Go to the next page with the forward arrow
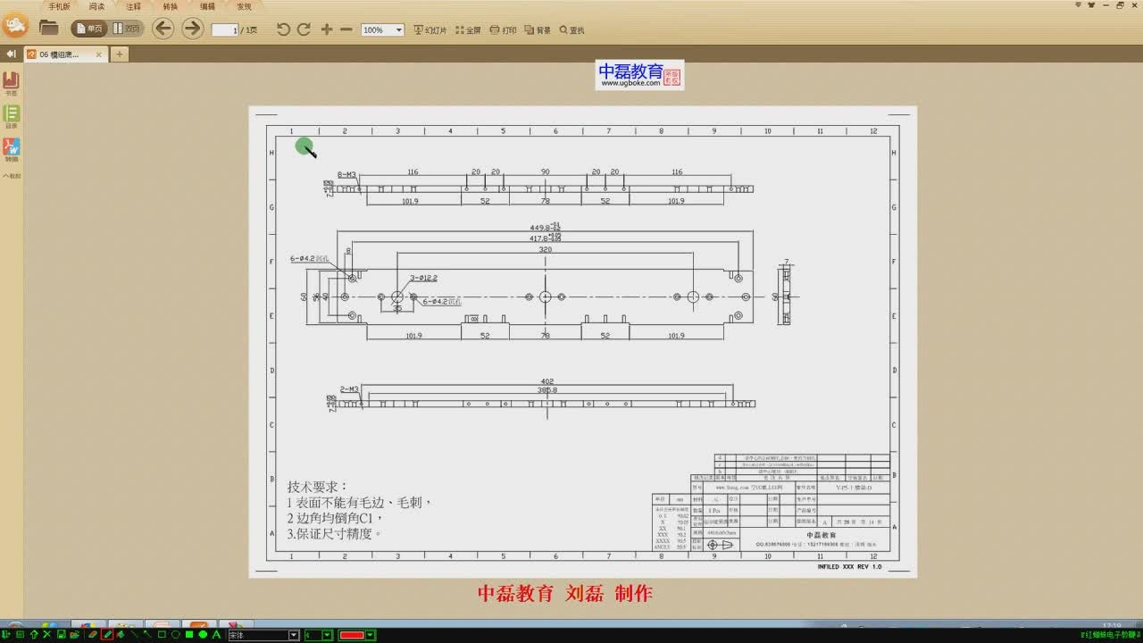The width and height of the screenshot is (1143, 643). (193, 29)
